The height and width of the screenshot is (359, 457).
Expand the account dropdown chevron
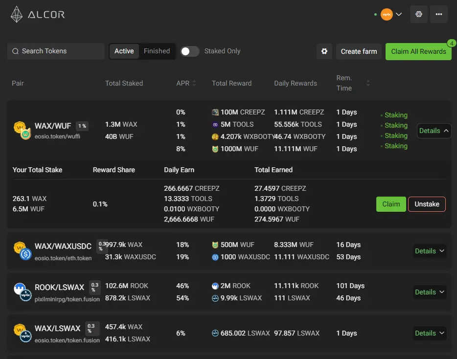(x=399, y=14)
